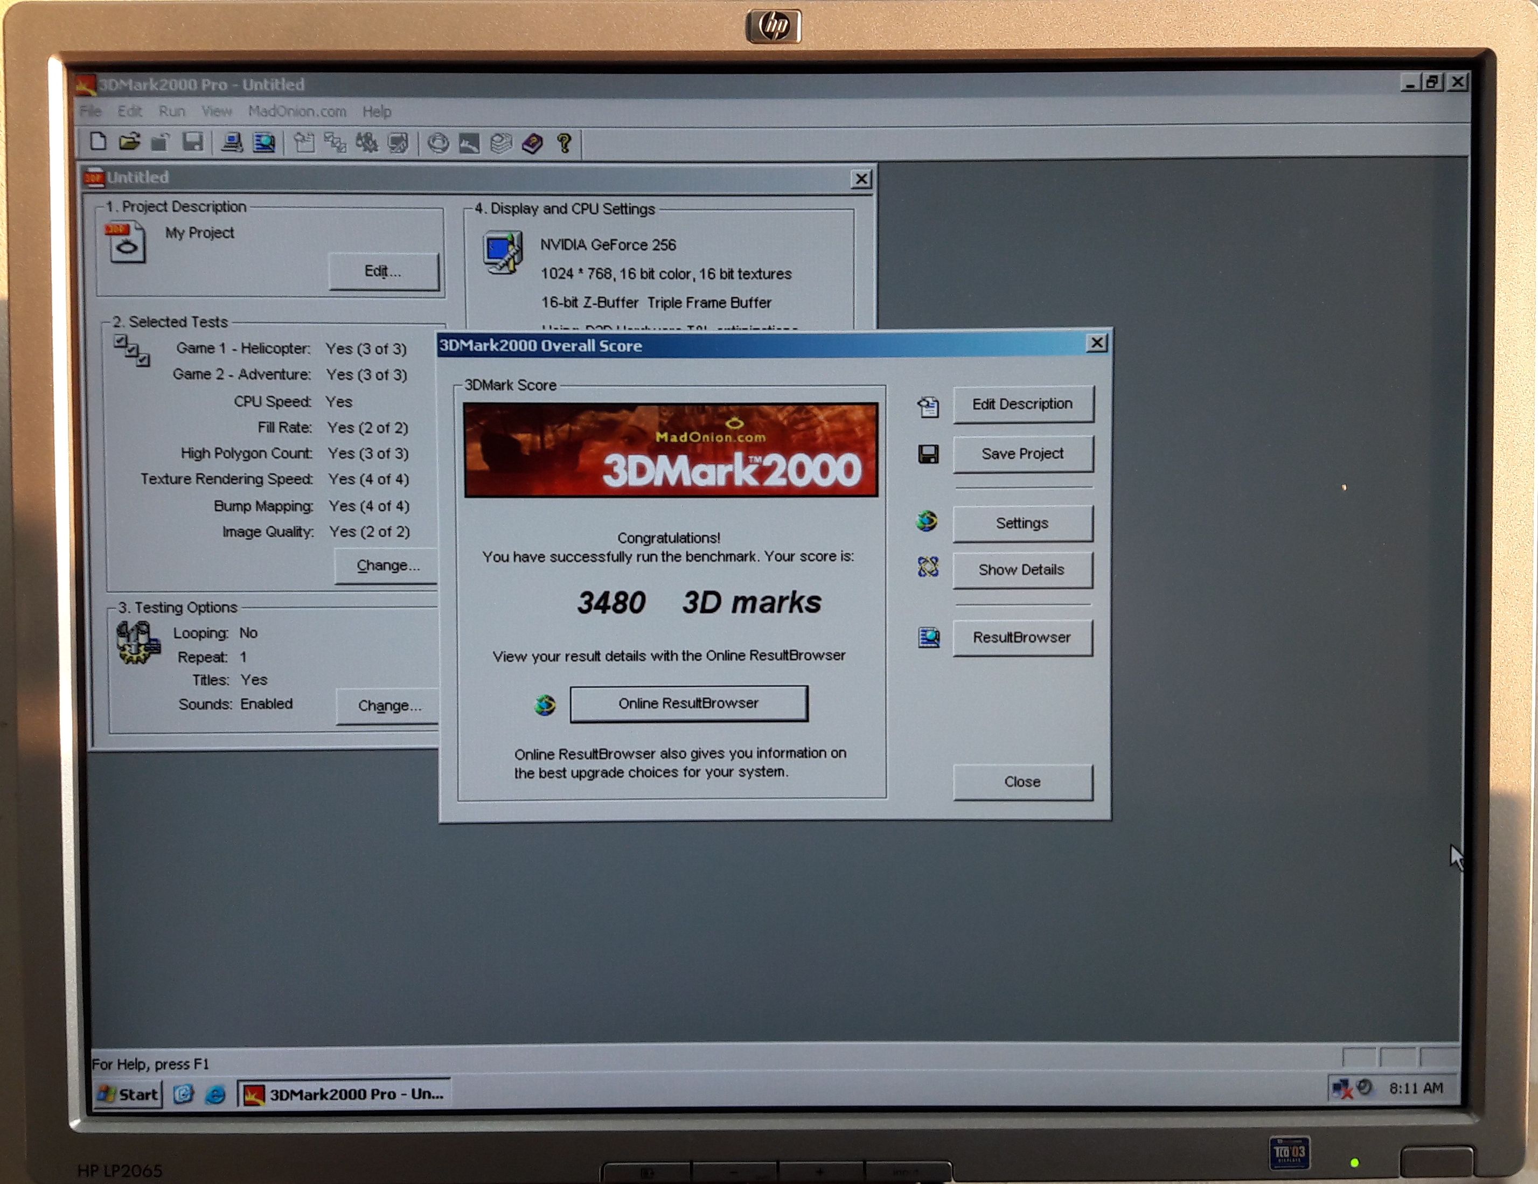Open the Run menu
The height and width of the screenshot is (1184, 1538).
[x=172, y=112]
